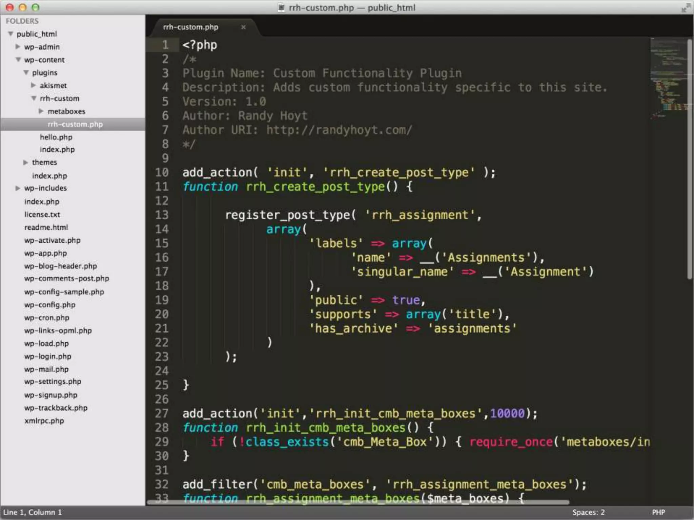Viewport: 694px width, 520px height.
Task: Expand the wp-admin folder
Action: pyautogui.click(x=18, y=47)
